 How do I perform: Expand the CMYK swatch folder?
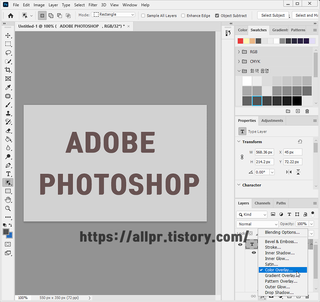coord(239,61)
